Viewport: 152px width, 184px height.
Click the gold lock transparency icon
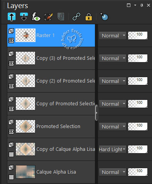[x=89, y=17]
